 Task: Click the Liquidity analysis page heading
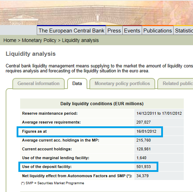point(31,54)
